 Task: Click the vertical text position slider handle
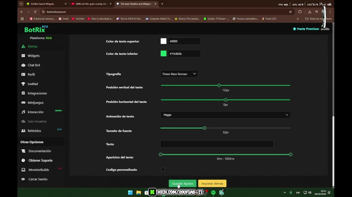[x=219, y=85]
